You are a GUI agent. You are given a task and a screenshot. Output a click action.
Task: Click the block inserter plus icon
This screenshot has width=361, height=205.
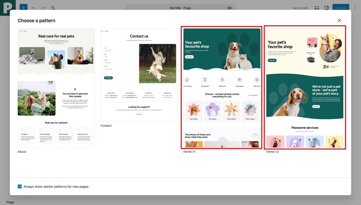pyautogui.click(x=23, y=8)
